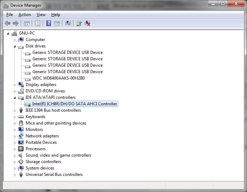Click the Uninstall device red X icon

(87, 23)
